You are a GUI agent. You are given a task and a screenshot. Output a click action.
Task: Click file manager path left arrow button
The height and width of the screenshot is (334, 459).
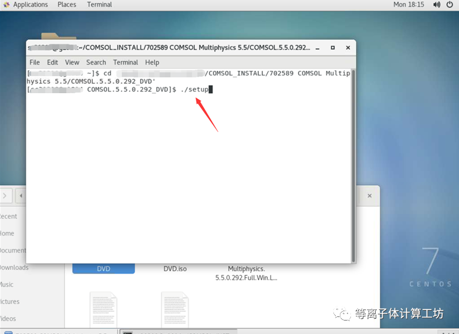tap(21, 196)
